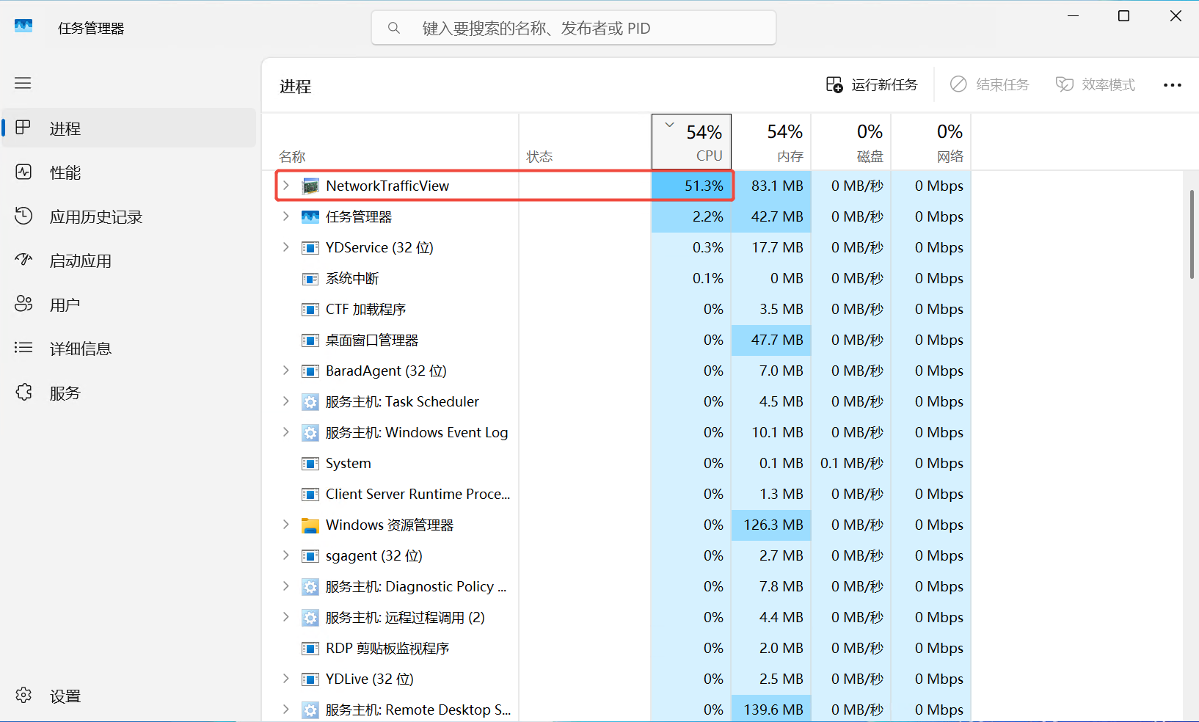Viewport: 1199px width, 722px height.
Task: Expand 服务主机: Remote Desktop group
Action: [286, 710]
